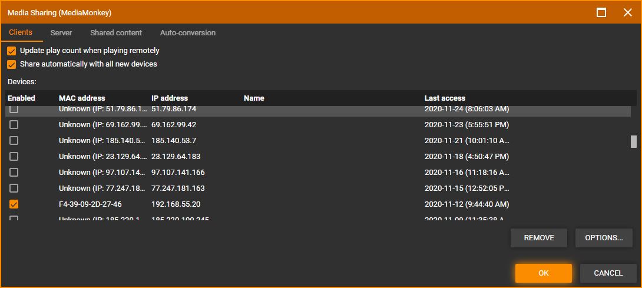Go to the Auto-conversion tab
Viewport: 642px width, 288px height.
click(x=188, y=33)
